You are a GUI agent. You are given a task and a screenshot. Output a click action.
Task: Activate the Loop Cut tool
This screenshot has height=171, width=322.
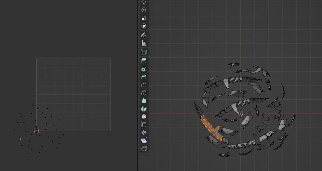click(x=144, y=85)
